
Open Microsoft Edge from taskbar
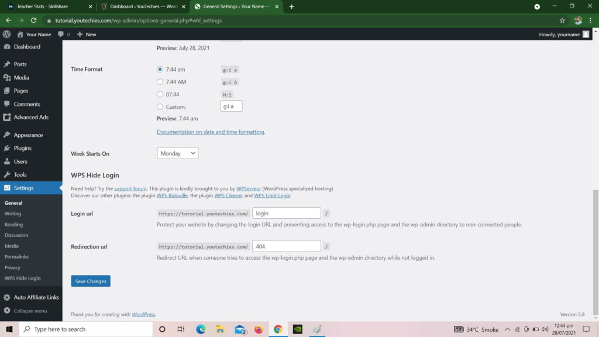pyautogui.click(x=201, y=329)
